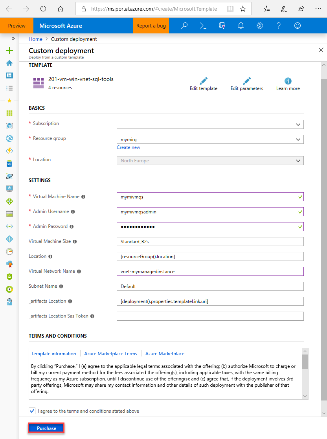
Task: Open the Resource group dropdown showing mymirg
Action: tap(210, 140)
